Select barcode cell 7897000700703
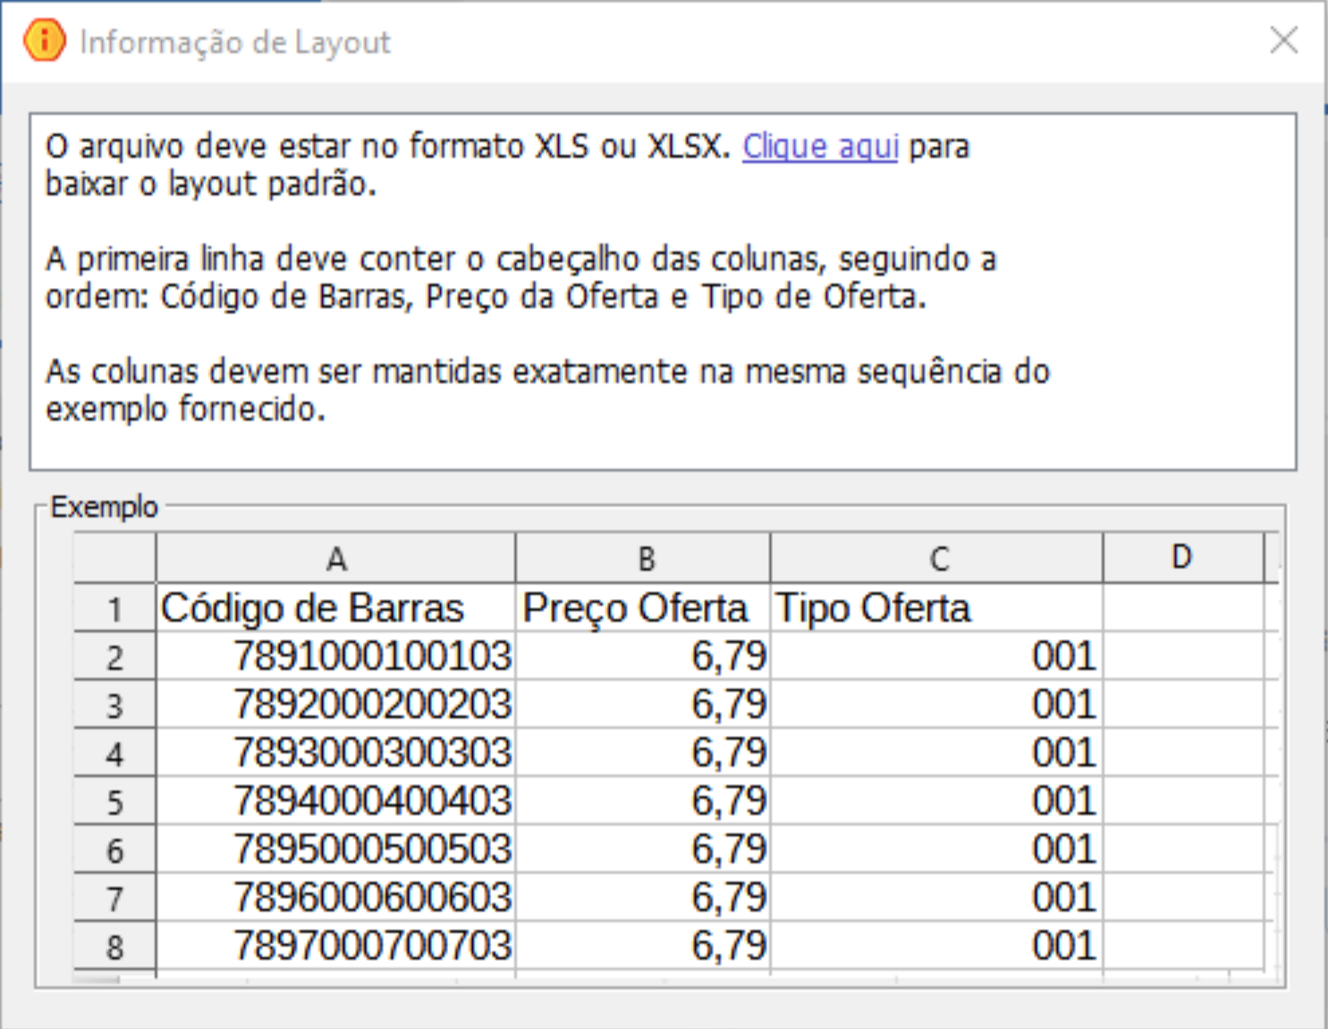1328x1029 pixels. coord(371,946)
